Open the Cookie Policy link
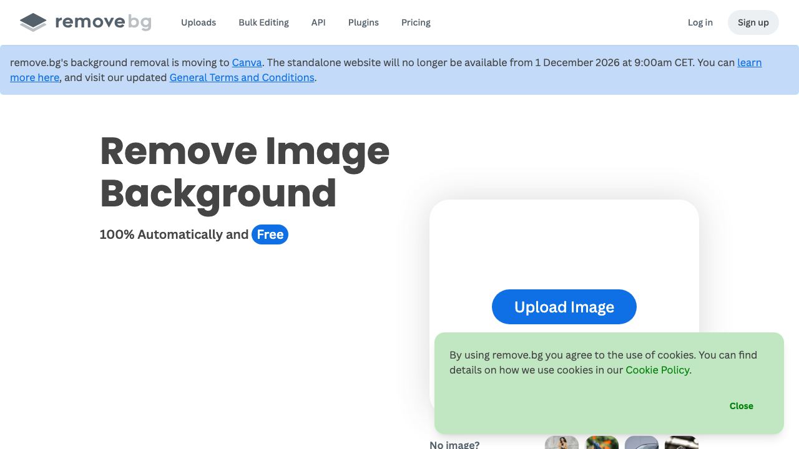This screenshot has height=449, width=799. (x=657, y=370)
